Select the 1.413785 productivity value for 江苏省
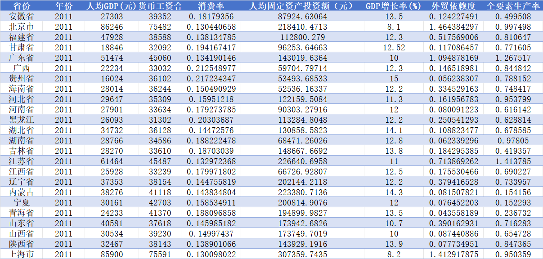The image size is (543, 259). [513, 161]
